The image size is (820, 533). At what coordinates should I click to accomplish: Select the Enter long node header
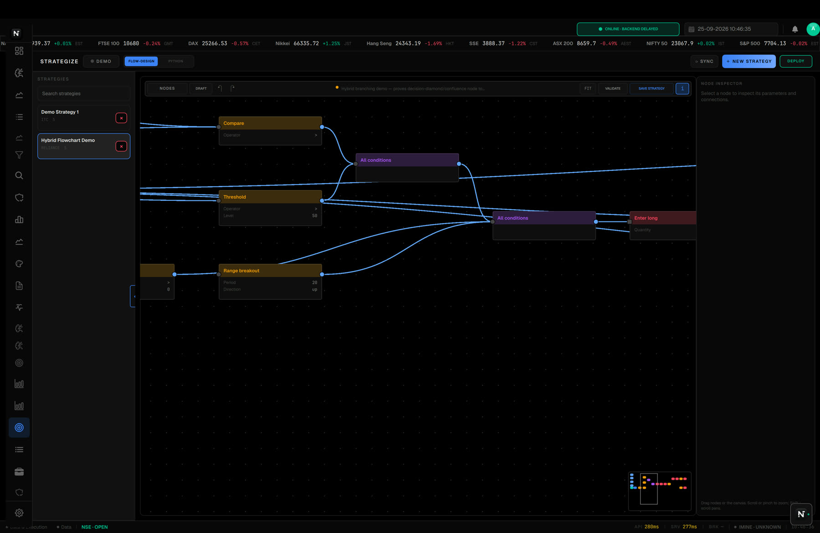(663, 218)
